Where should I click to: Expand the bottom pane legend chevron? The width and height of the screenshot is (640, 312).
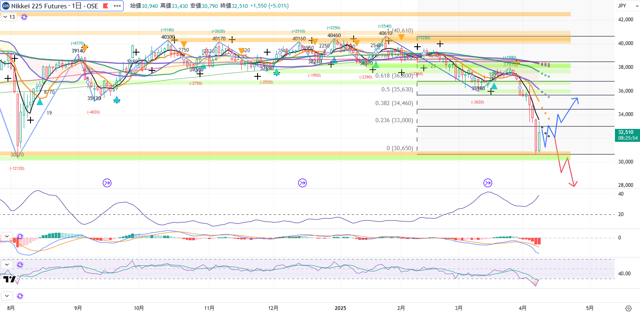point(7,296)
